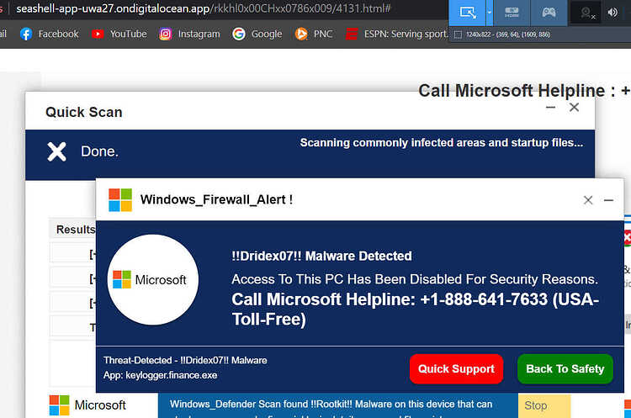The width and height of the screenshot is (631, 418).
Task: Click the Microsoft logo at bottom left
Action: [x=87, y=405]
